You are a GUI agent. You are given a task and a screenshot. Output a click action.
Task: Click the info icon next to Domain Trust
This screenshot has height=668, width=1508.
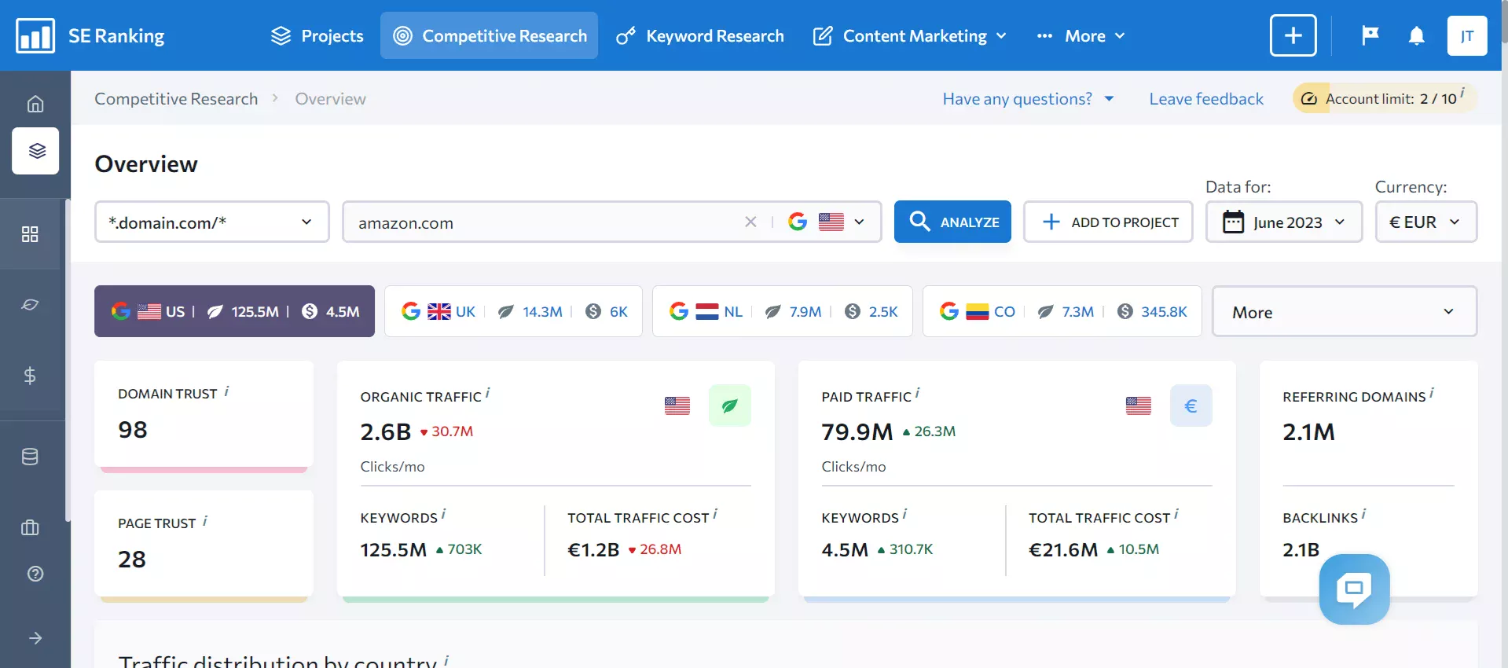coord(226,391)
